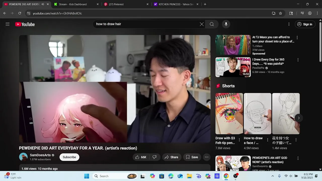Open Disney+ from taskbar
The image size is (322, 181).
click(x=198, y=176)
